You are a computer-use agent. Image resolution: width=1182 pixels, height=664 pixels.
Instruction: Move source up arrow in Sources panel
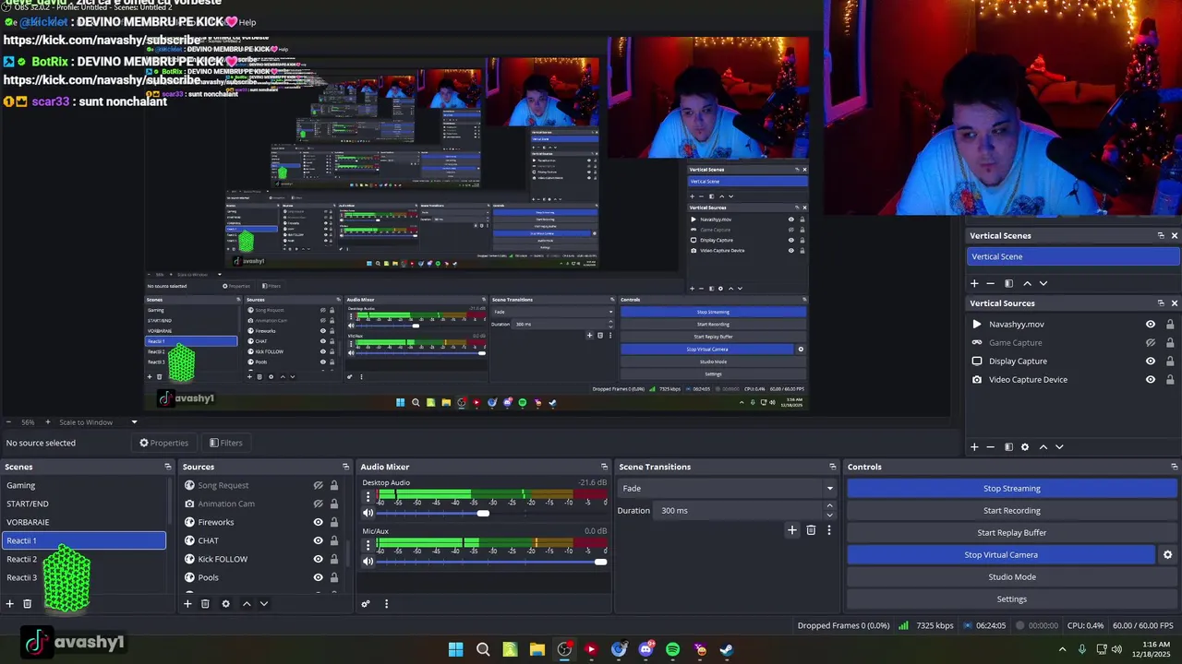tap(247, 604)
